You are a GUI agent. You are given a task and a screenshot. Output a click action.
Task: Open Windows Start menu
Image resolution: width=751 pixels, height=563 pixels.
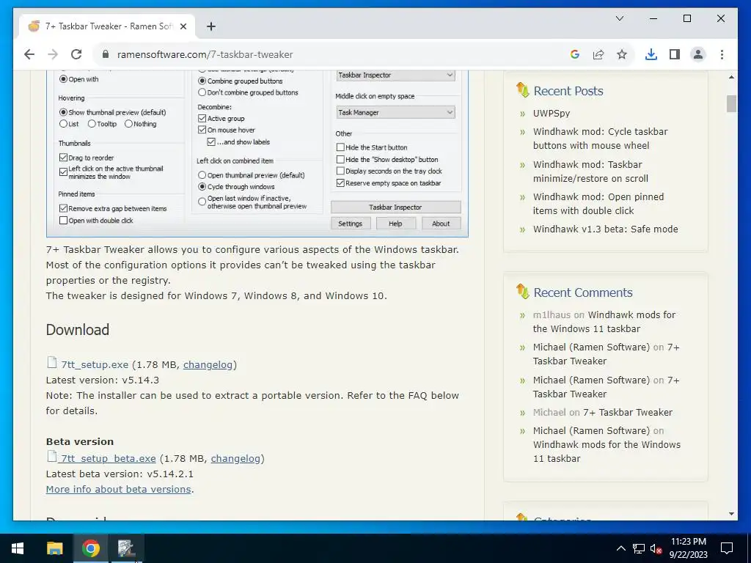point(18,548)
